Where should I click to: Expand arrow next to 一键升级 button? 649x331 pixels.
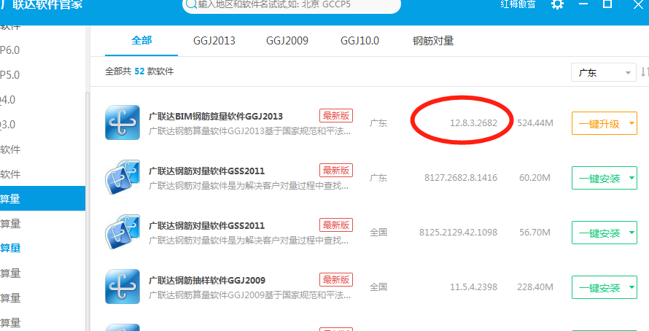[631, 123]
